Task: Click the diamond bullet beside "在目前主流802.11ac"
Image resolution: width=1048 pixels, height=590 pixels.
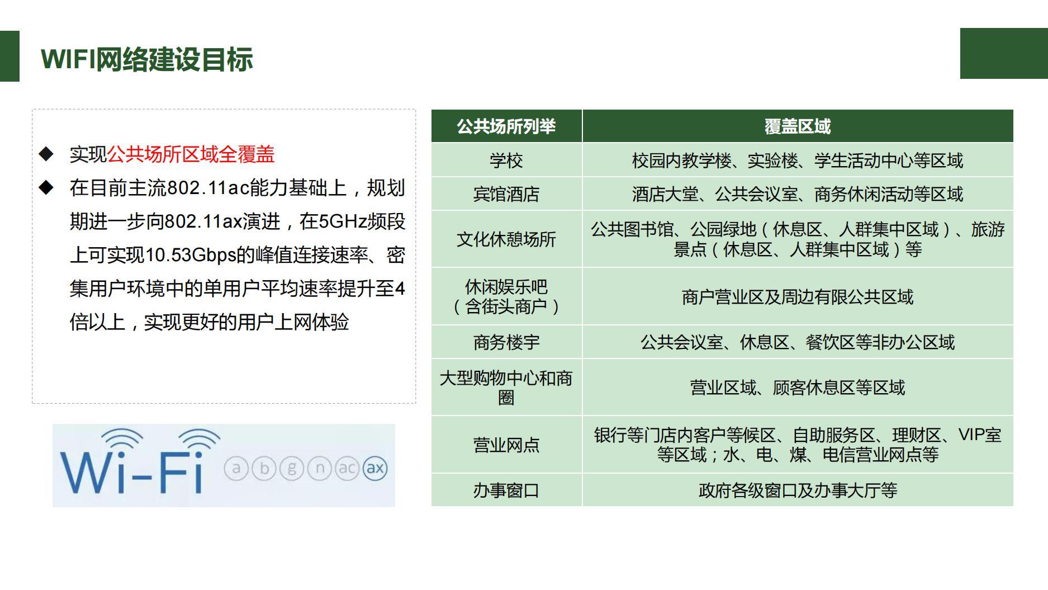Action: (46, 187)
